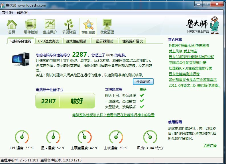Open the 帮助(H) menu

pos(23,13)
